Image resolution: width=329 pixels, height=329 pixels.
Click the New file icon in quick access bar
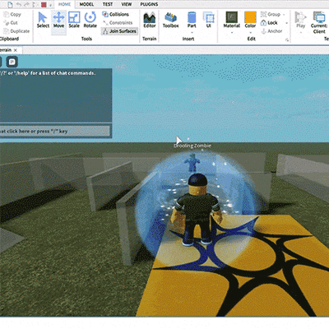pyautogui.click(x=11, y=4)
